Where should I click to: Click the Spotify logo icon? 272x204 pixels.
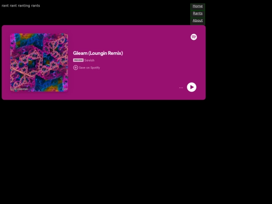(x=194, y=37)
